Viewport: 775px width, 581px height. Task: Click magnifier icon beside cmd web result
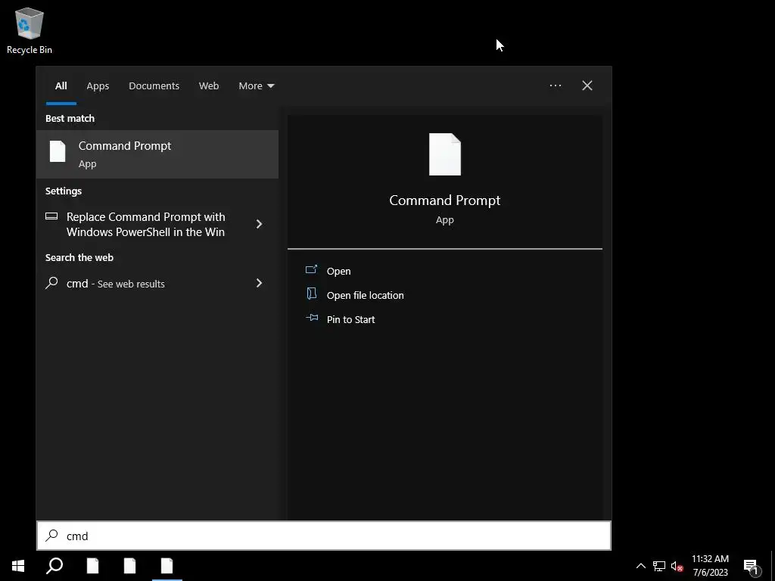(51, 283)
